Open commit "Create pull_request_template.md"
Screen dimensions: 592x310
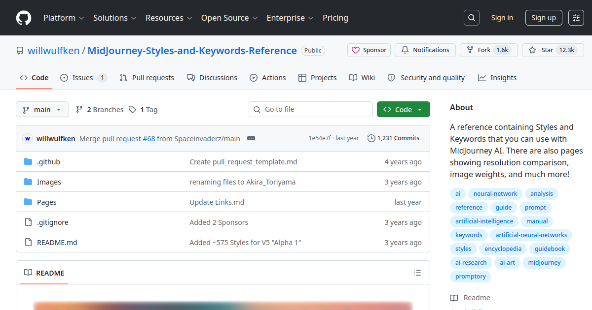pos(243,162)
